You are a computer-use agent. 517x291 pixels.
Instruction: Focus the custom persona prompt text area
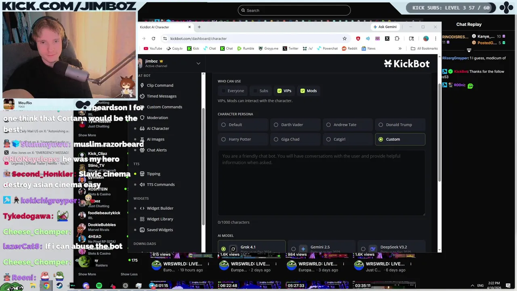tap(321, 183)
